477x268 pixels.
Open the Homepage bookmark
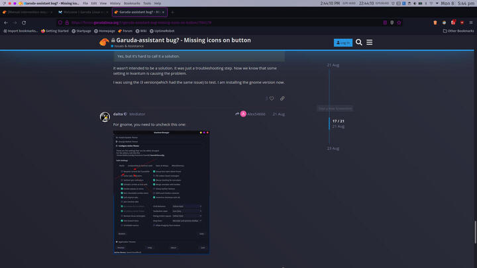point(105,31)
